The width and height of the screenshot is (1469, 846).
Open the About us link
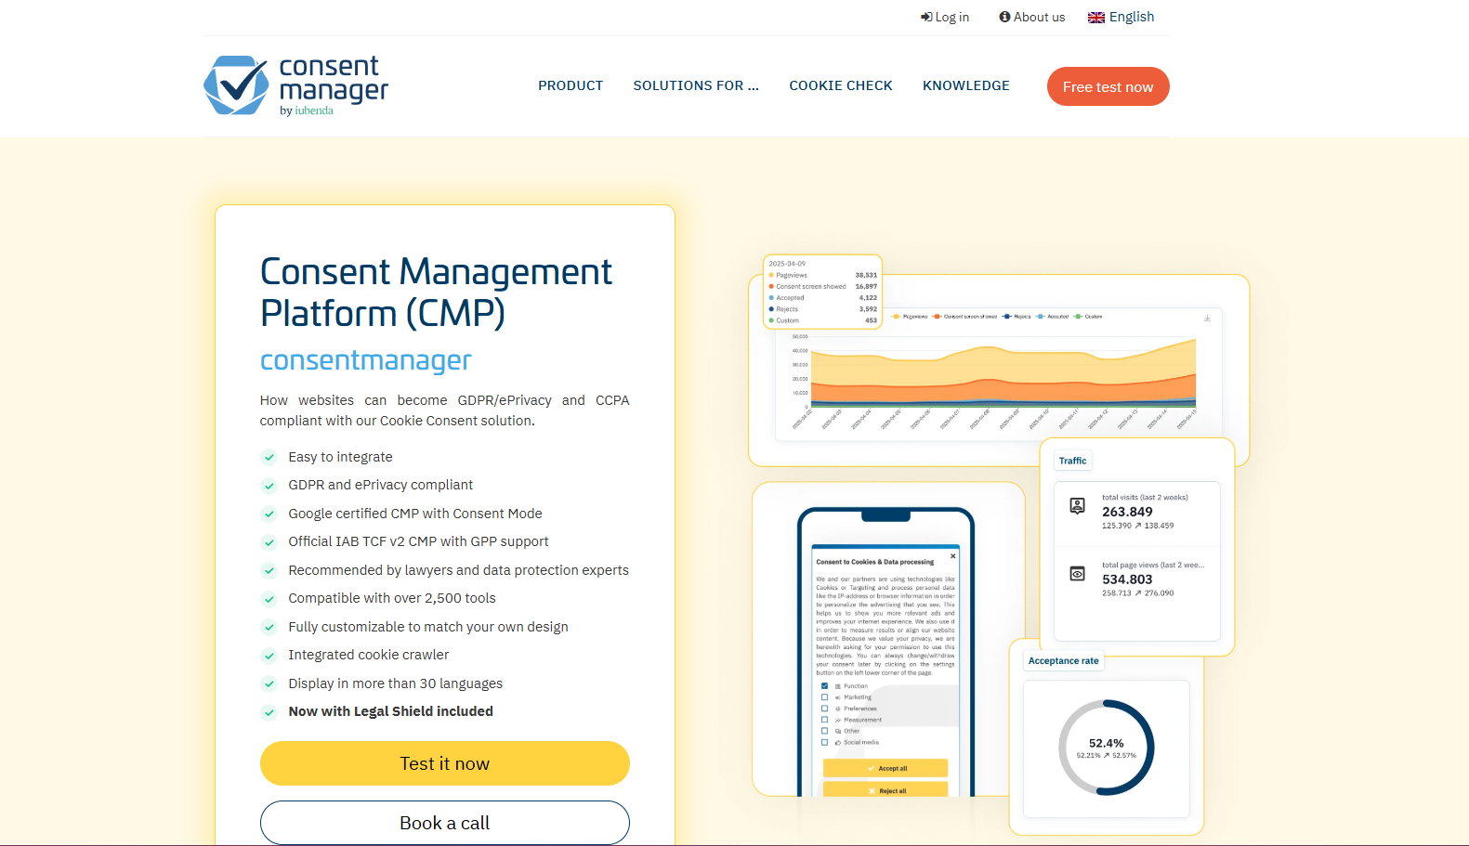point(1032,17)
